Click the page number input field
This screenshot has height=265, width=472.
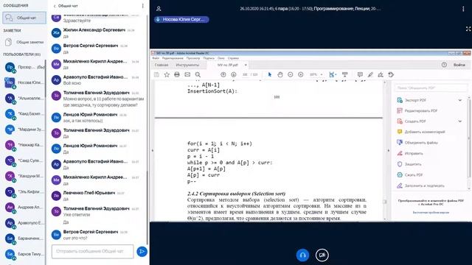point(245,75)
